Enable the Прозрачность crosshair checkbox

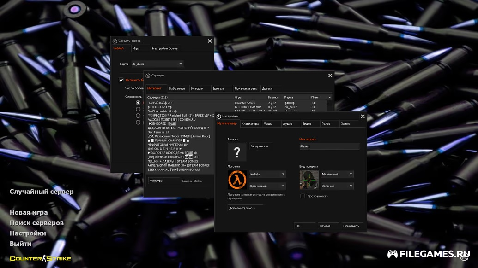pyautogui.click(x=303, y=196)
